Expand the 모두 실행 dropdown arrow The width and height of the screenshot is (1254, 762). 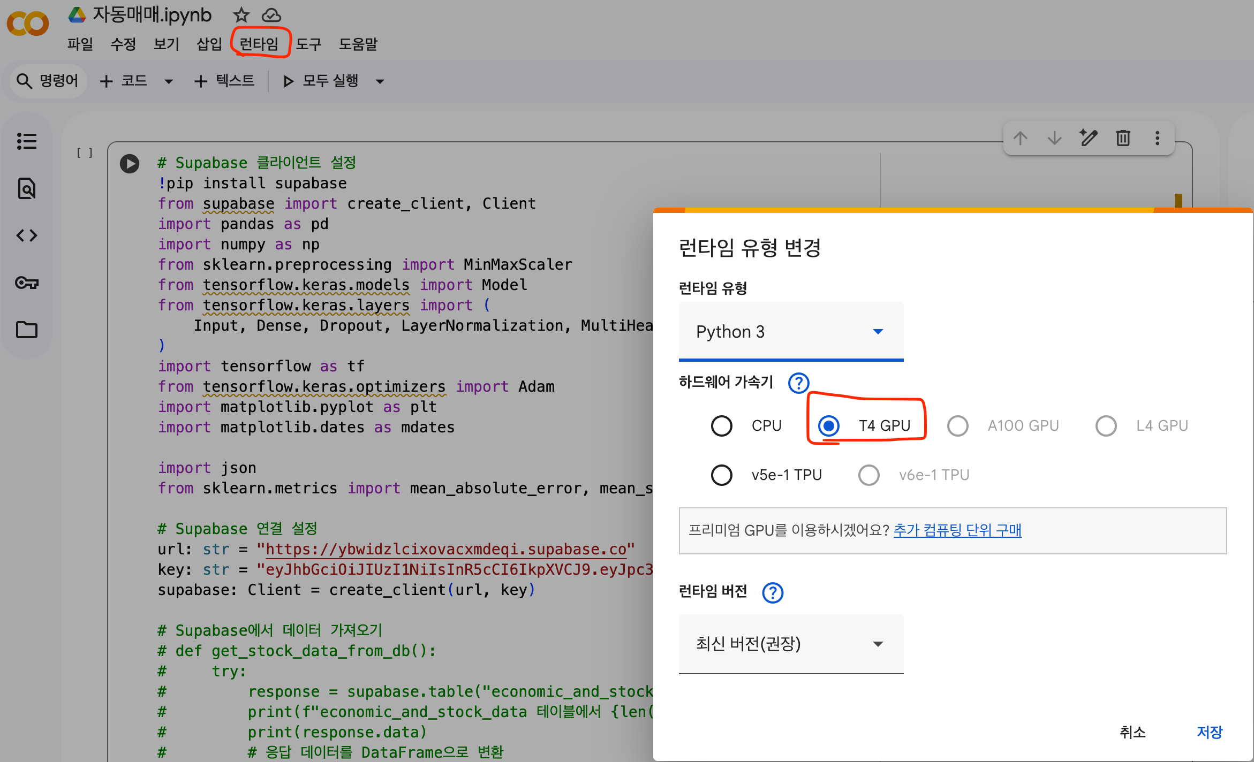(380, 81)
